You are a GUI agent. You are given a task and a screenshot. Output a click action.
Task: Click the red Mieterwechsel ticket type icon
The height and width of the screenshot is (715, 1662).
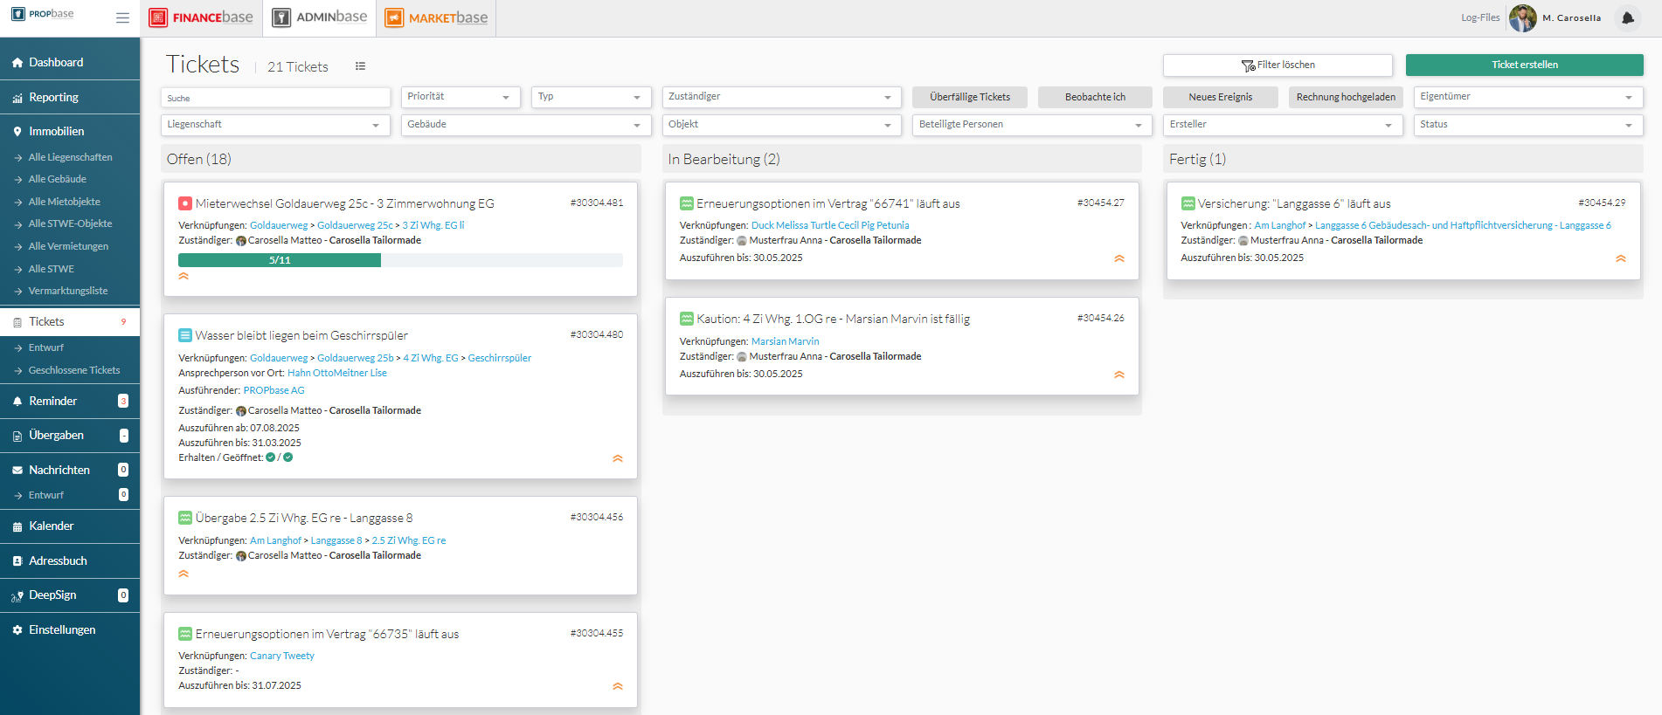coord(185,203)
